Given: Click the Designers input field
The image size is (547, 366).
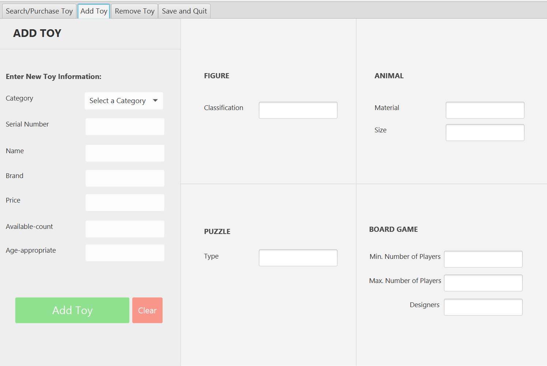Looking at the screenshot, I should [483, 307].
